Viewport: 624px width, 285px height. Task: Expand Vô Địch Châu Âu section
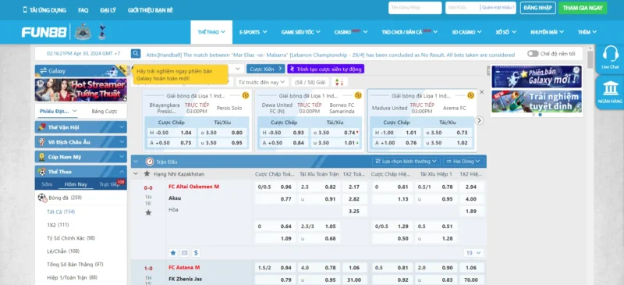pyautogui.click(x=81, y=142)
